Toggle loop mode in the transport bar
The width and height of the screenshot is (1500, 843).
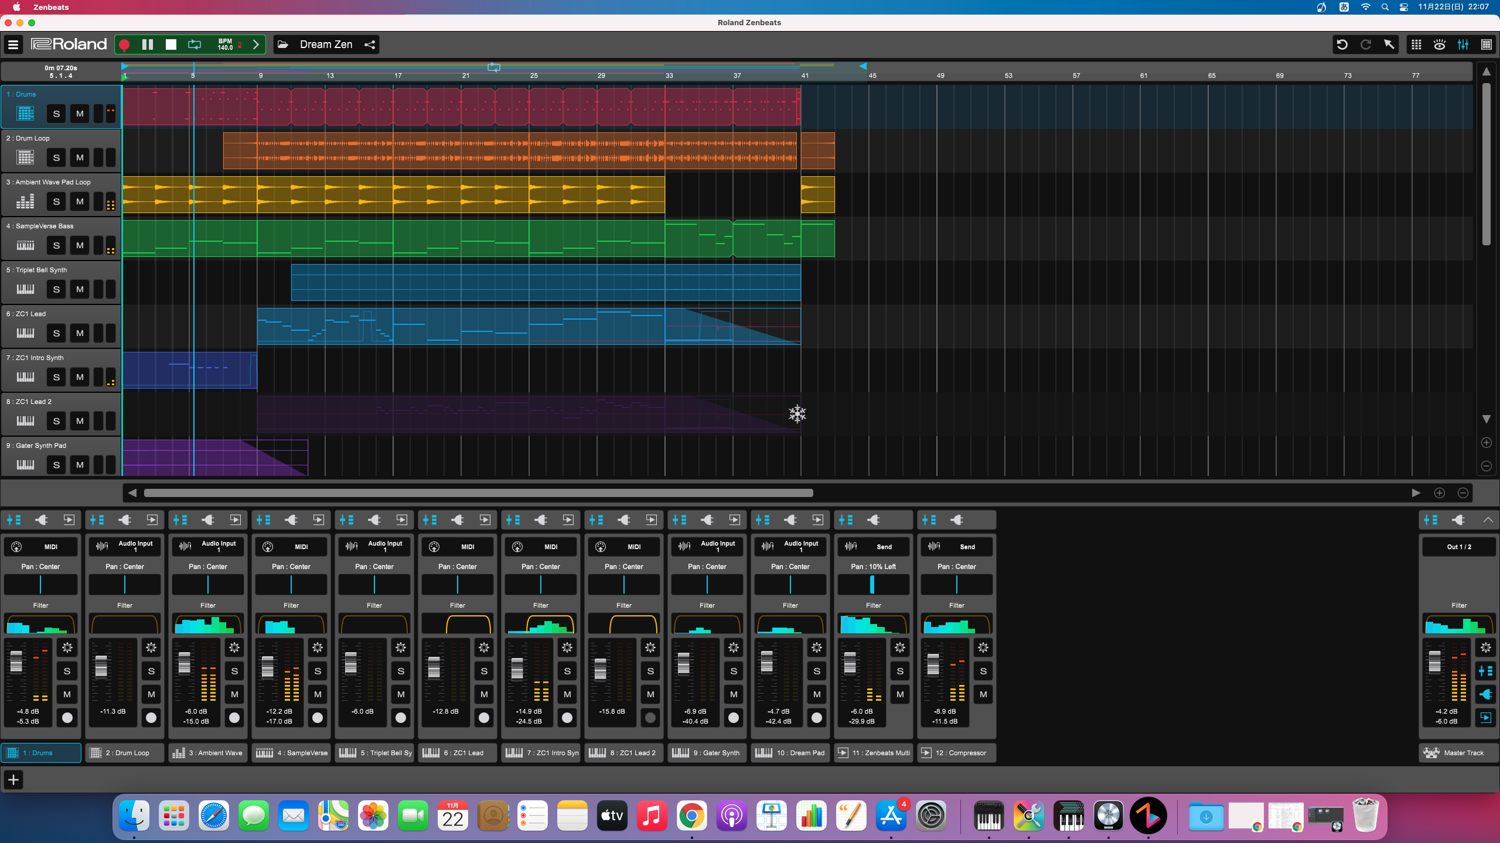(x=195, y=44)
